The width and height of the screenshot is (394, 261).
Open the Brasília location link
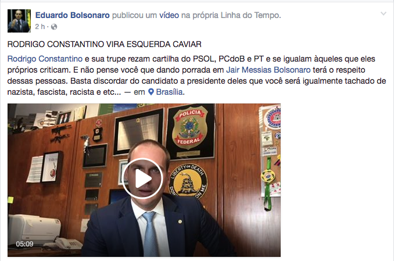click(169, 92)
